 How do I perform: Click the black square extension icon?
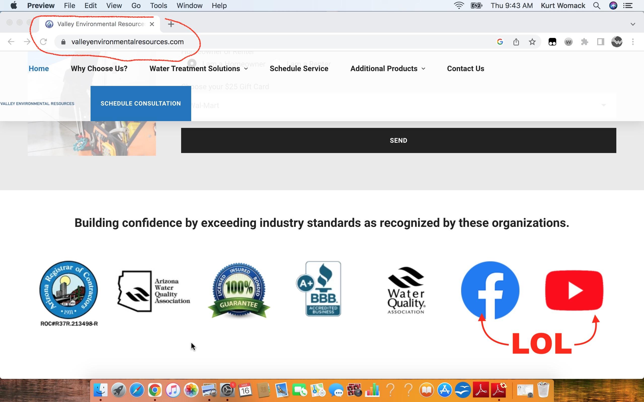point(552,42)
